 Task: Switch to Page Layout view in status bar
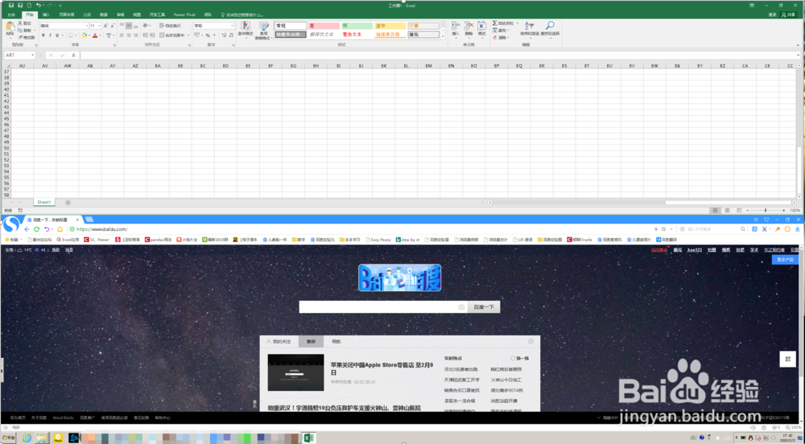727,211
